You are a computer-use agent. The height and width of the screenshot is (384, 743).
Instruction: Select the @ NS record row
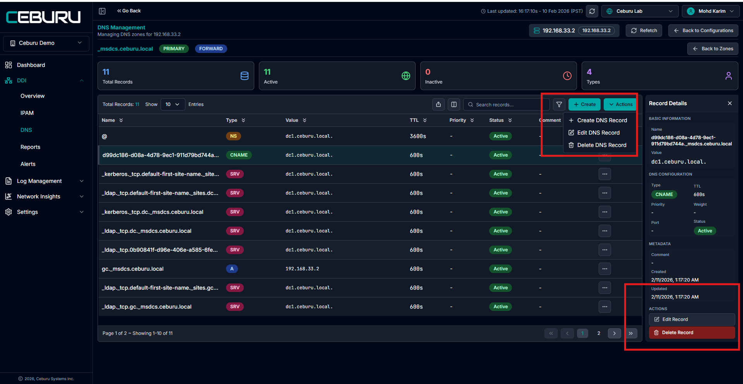point(370,136)
